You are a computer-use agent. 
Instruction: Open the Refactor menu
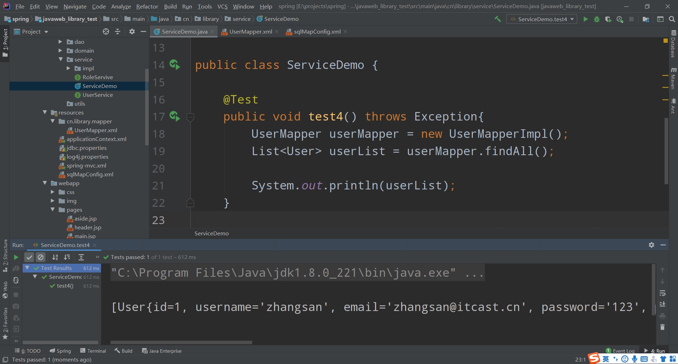pyautogui.click(x=147, y=6)
